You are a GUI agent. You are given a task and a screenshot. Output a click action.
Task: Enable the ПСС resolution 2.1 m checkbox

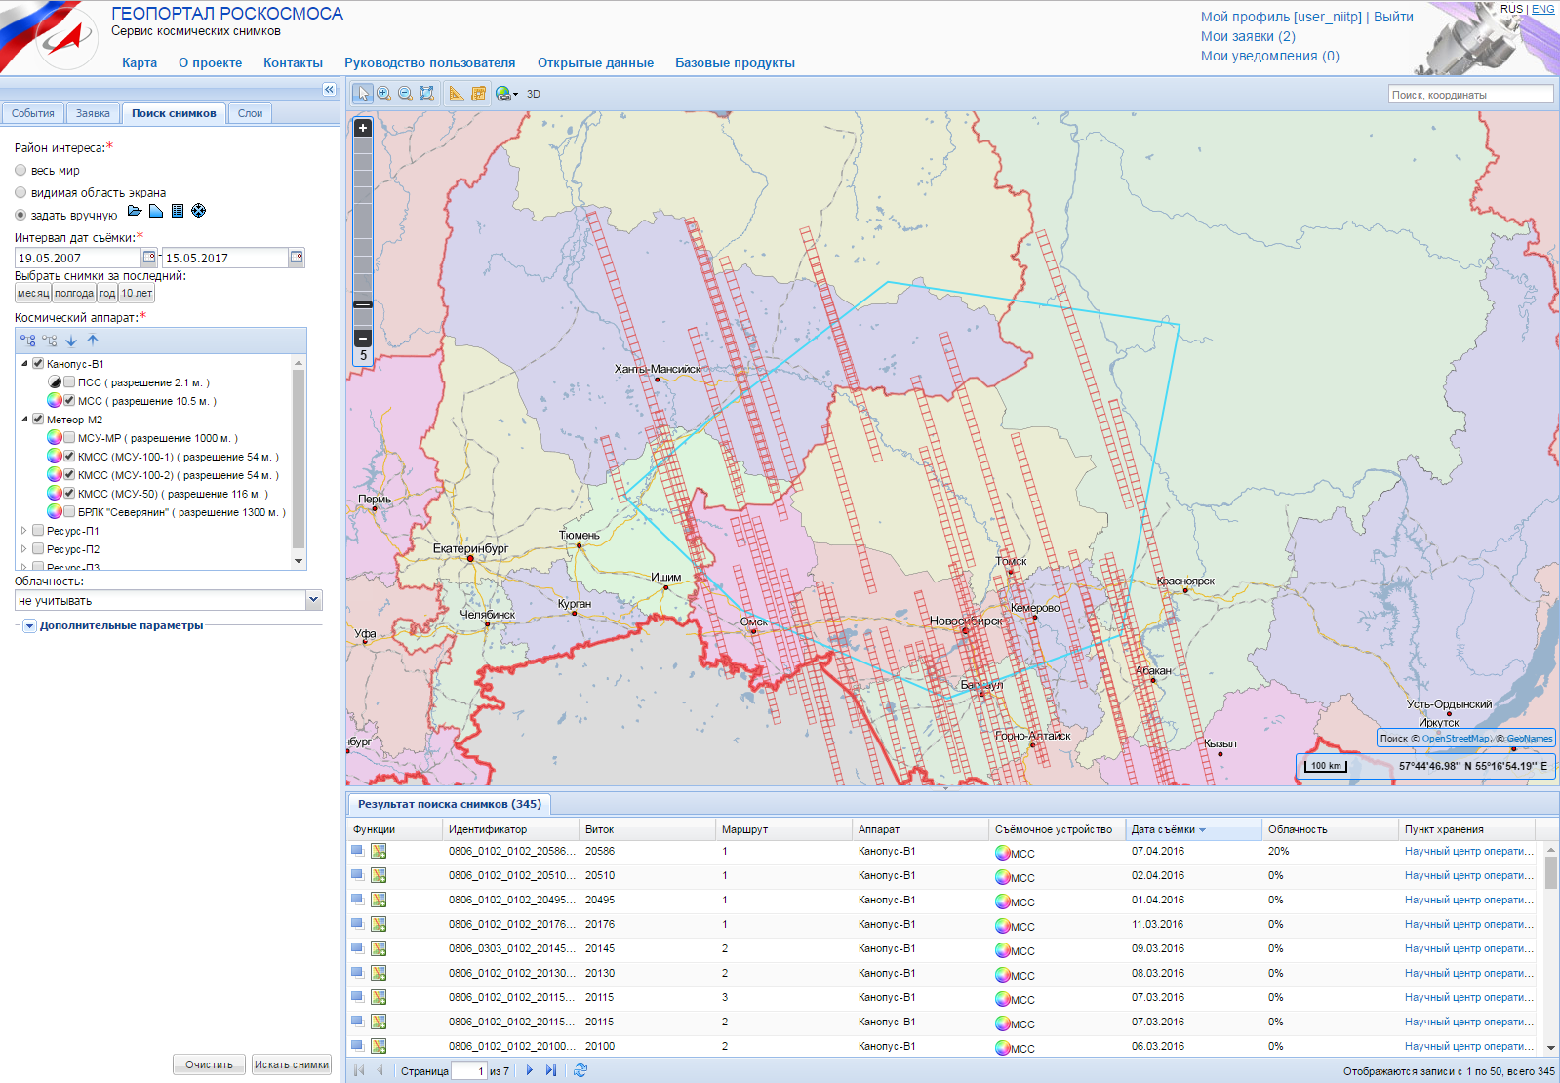coord(69,382)
